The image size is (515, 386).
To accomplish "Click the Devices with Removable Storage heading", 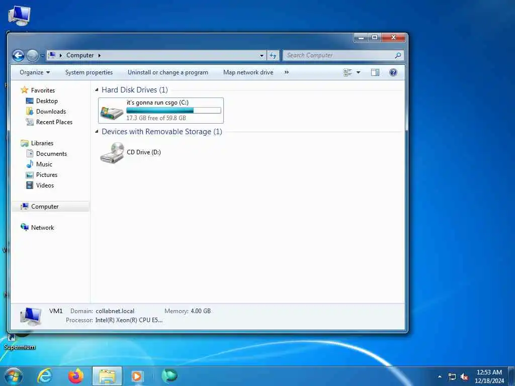I will point(162,132).
